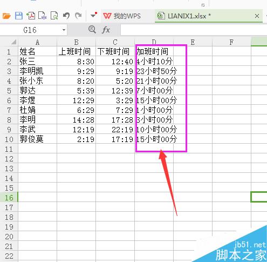Click the cell showing 12:40
This screenshot has width=267, height=262.
115,61
